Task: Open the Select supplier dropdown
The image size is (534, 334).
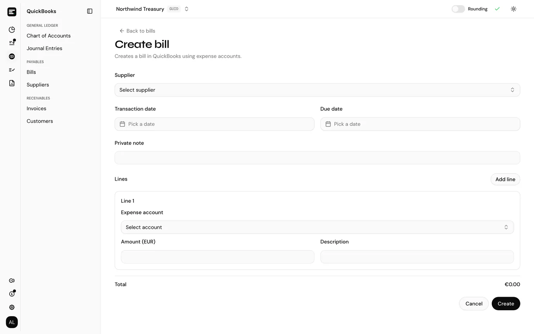Action: point(317,90)
